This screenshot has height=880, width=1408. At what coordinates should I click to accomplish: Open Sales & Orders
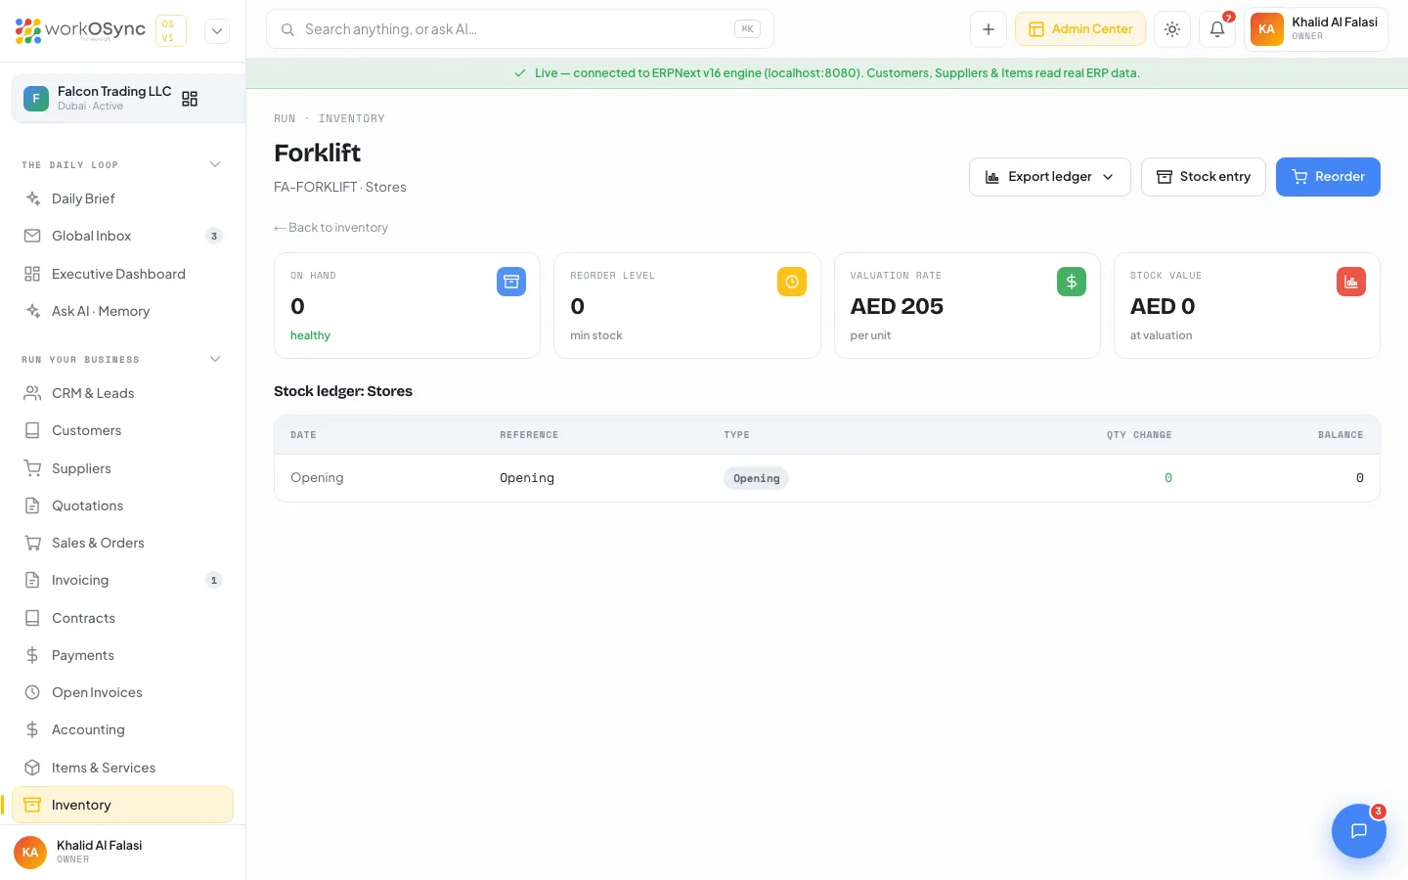click(122, 543)
